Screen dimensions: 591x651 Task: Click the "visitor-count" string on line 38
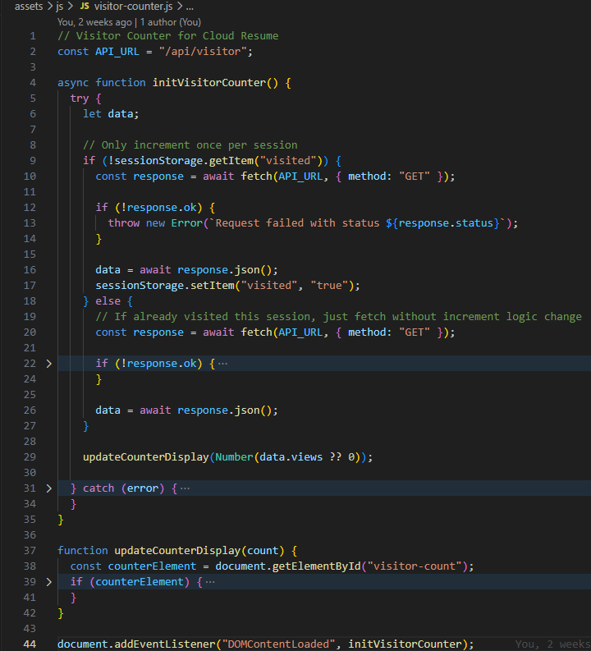click(x=415, y=566)
